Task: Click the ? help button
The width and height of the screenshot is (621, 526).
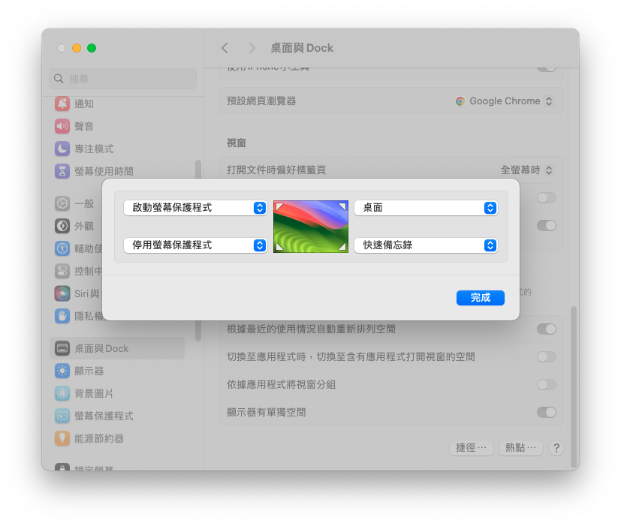Action: coord(556,448)
